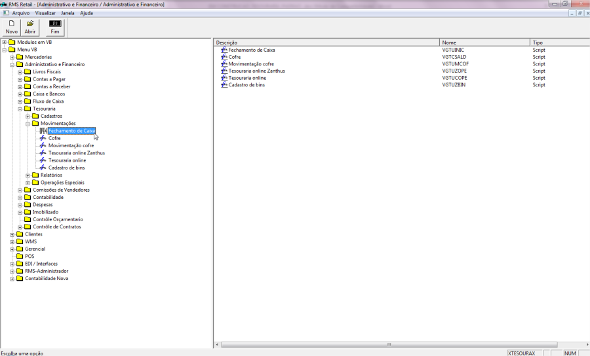Select the RMS-Administrador tree item
Screen dimensions: 590x356
tap(47, 271)
